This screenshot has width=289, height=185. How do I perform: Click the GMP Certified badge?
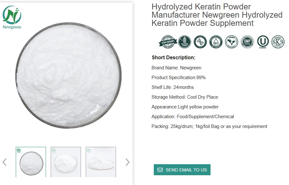247,42
